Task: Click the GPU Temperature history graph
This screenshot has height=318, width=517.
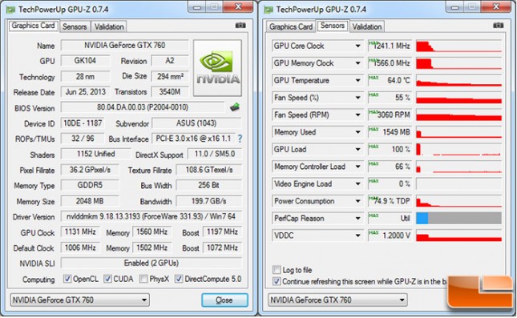Action: (x=458, y=80)
